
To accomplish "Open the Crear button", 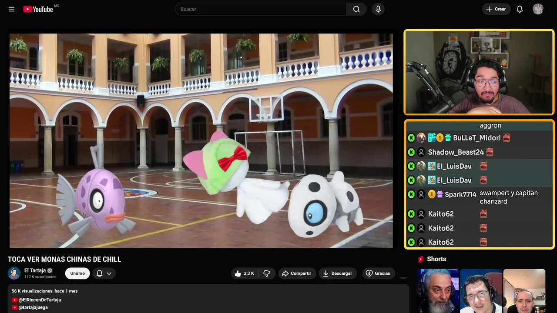I will click(x=496, y=9).
